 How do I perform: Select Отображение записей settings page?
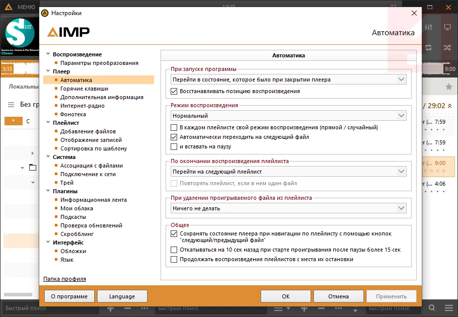91,140
